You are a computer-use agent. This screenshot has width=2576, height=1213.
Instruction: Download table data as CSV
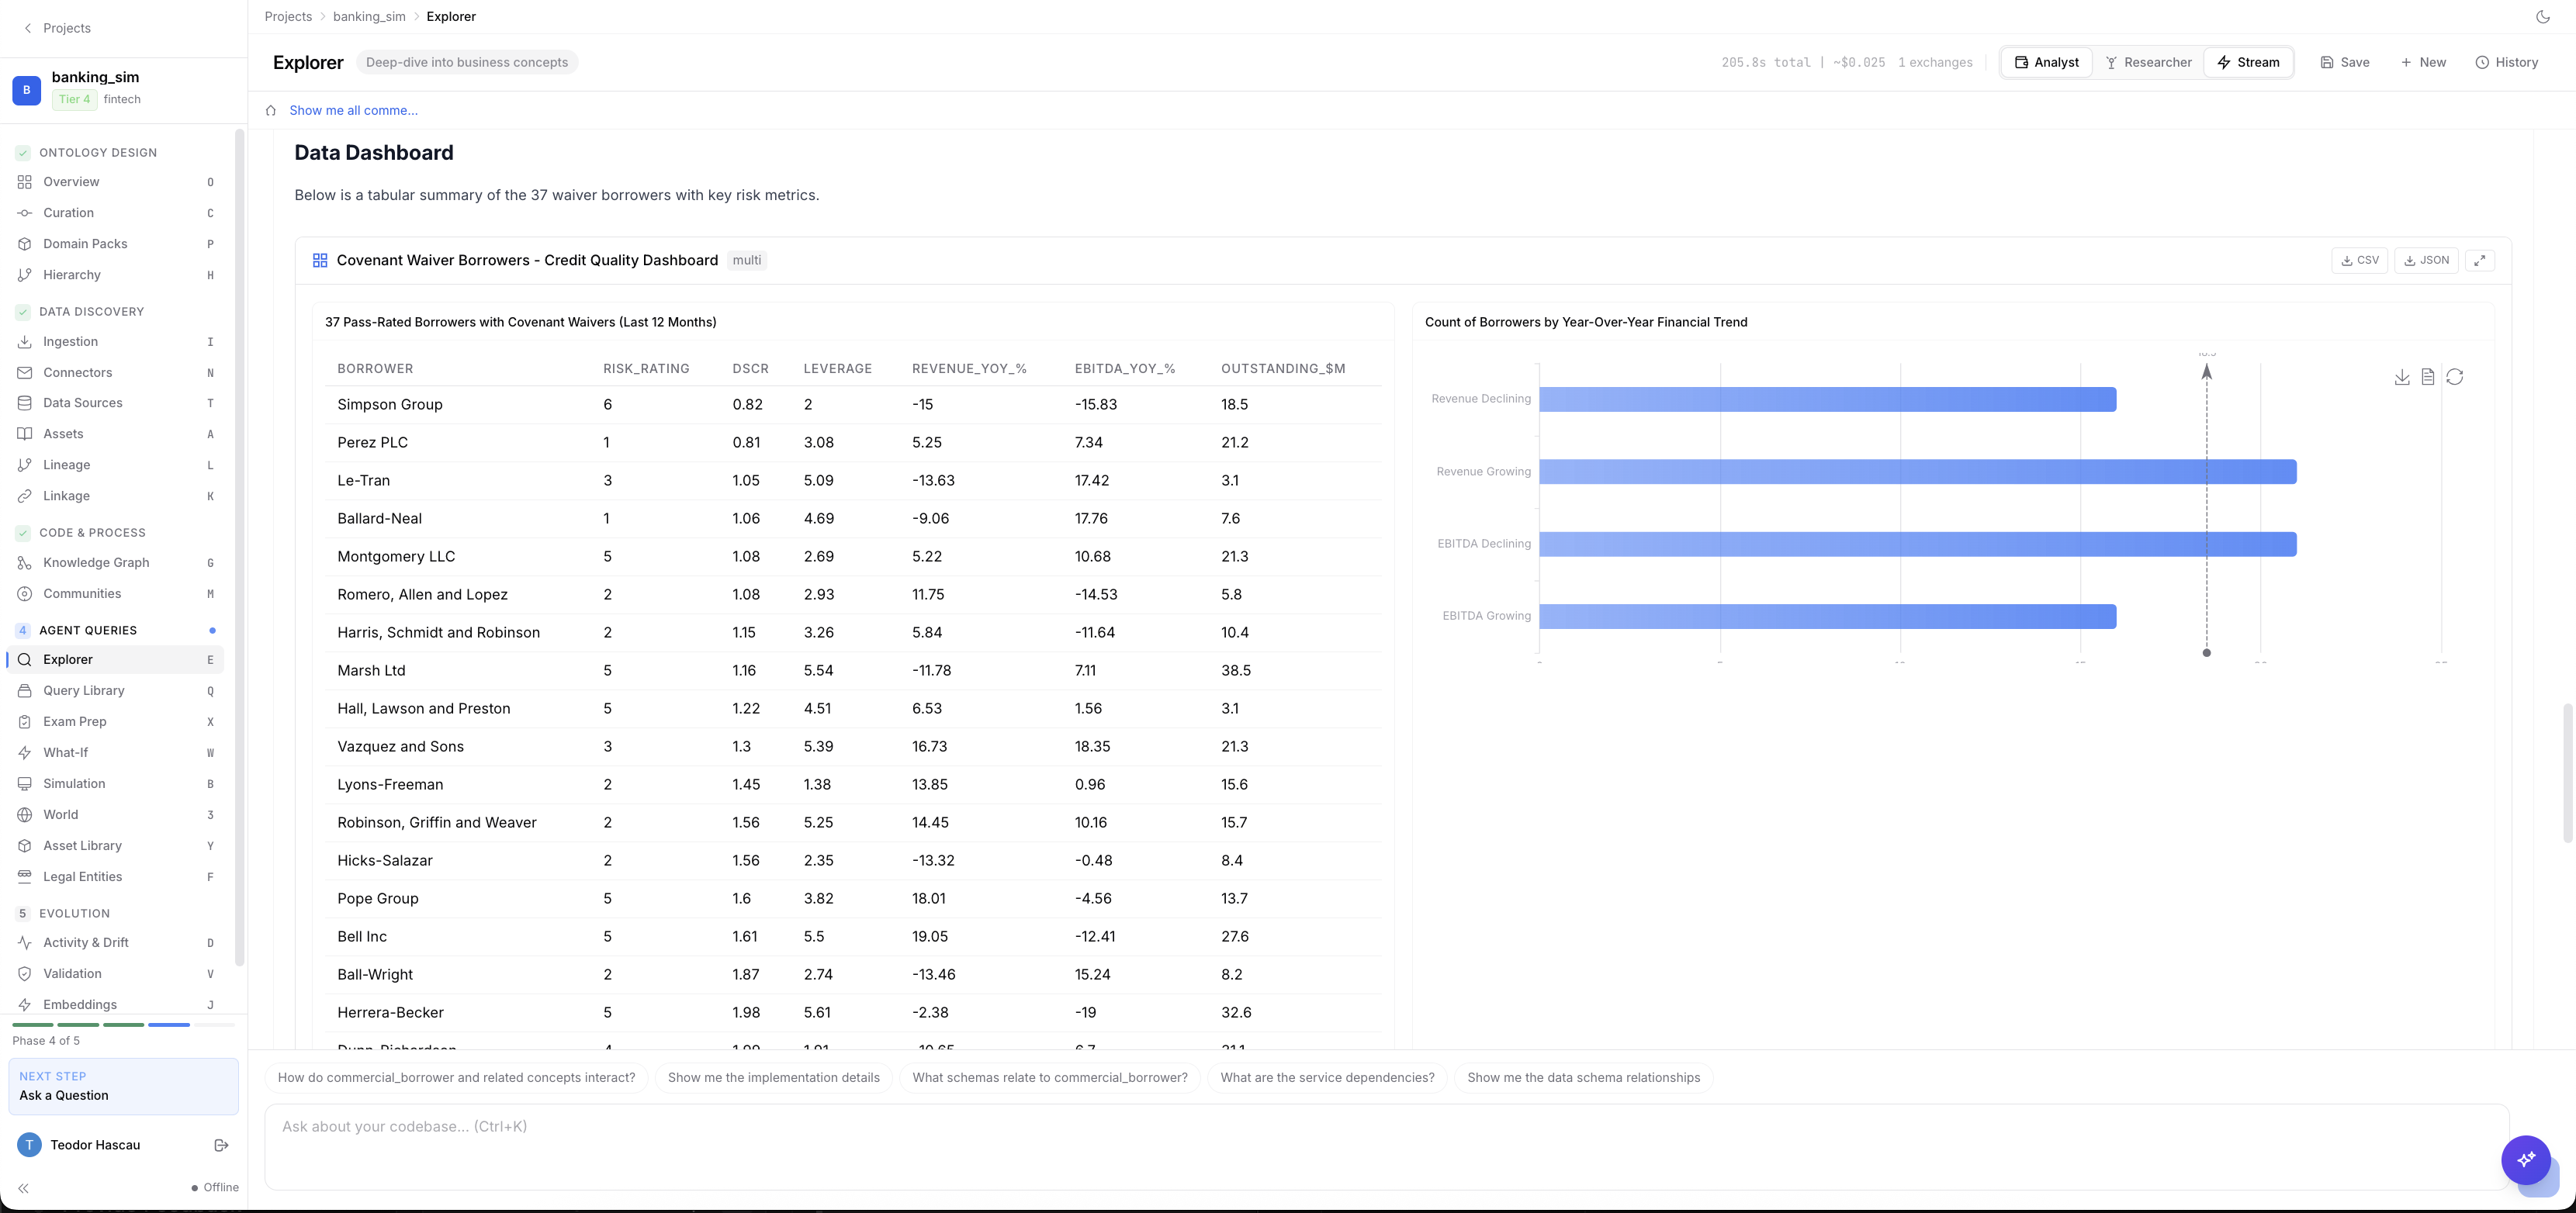[2360, 260]
